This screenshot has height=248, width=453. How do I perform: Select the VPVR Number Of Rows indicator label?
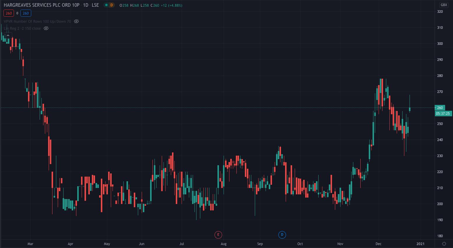(37, 21)
